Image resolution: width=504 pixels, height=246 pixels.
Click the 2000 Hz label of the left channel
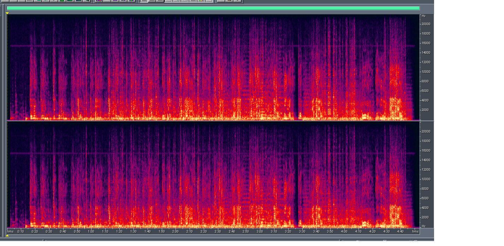click(426, 110)
